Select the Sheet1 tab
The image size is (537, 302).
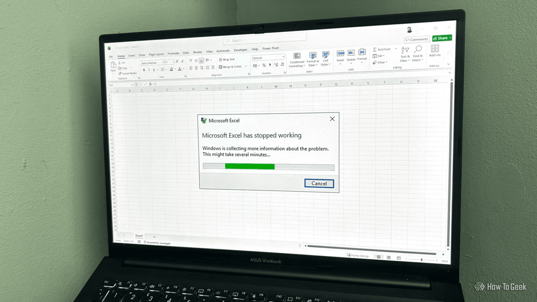click(x=139, y=236)
